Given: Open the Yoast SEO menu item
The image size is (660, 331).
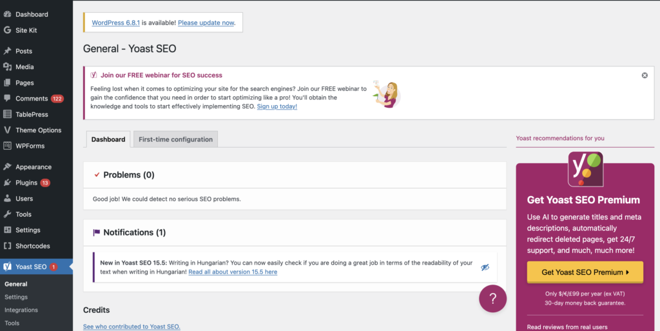Looking at the screenshot, I should click(x=36, y=266).
